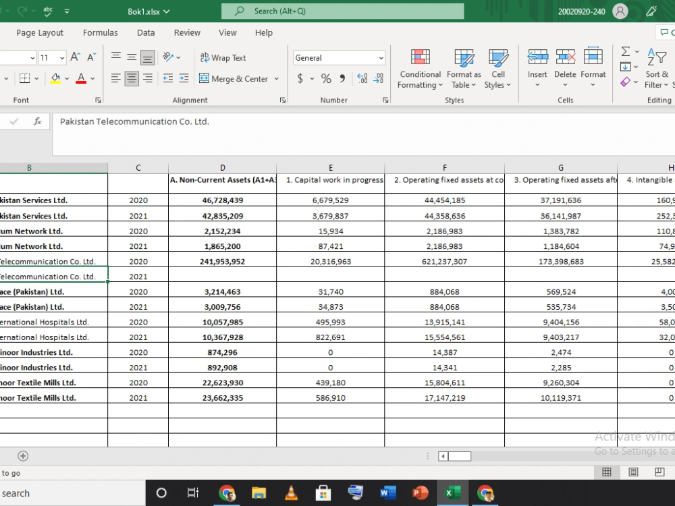This screenshot has height=506, width=675.
Task: Open the View tab
Action: (x=227, y=32)
